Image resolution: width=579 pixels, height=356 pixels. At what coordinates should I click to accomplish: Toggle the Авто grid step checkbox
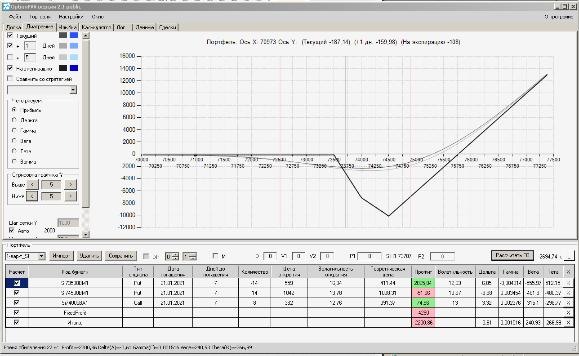[12, 231]
